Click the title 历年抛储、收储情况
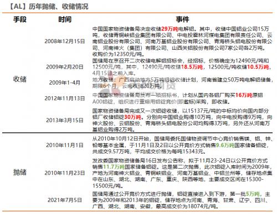Screen dimensions: 277x214 pos(58,7)
